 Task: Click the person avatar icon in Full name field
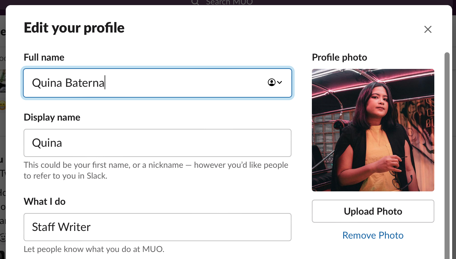tap(271, 83)
